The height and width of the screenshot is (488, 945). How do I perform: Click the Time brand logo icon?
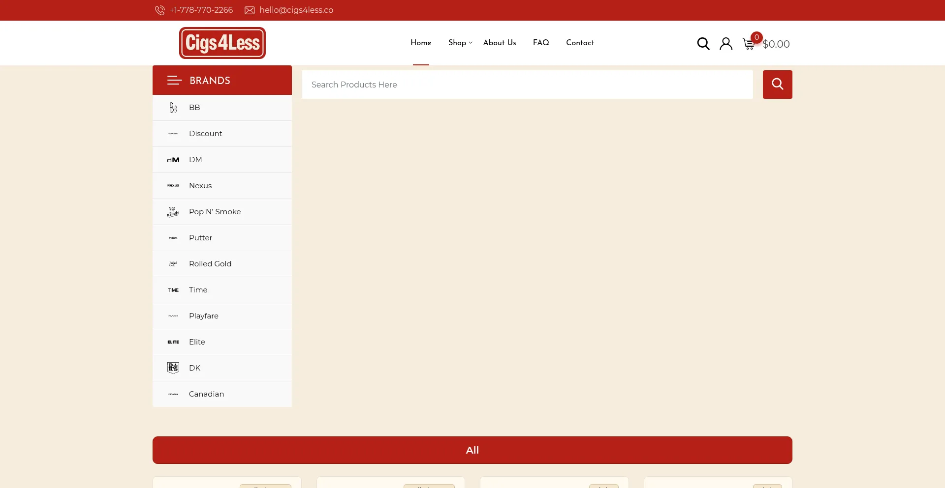tap(173, 290)
